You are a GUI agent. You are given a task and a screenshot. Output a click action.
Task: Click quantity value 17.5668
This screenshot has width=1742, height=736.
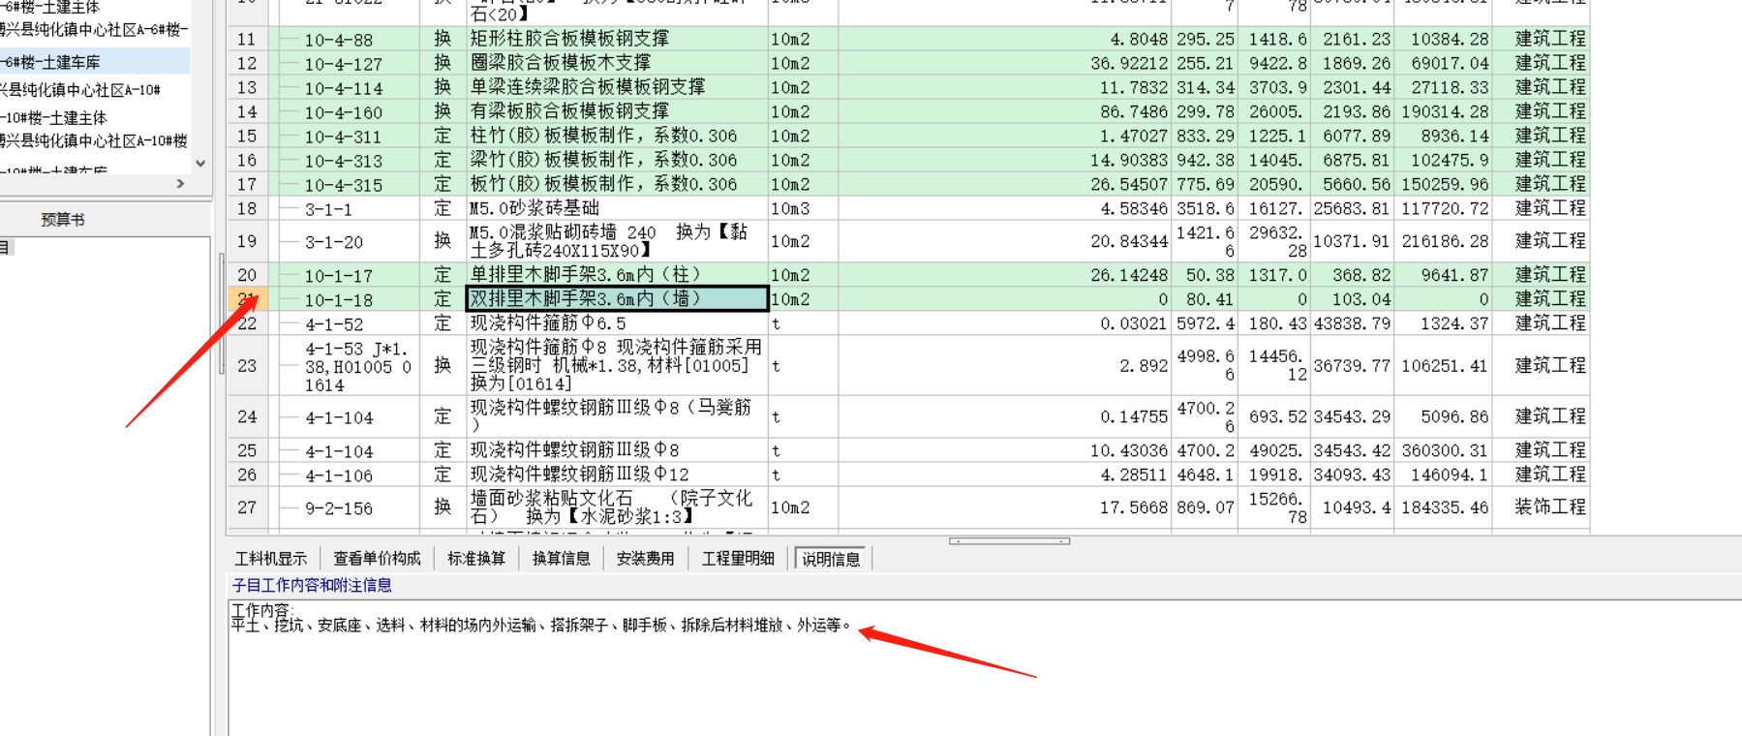1134,508
